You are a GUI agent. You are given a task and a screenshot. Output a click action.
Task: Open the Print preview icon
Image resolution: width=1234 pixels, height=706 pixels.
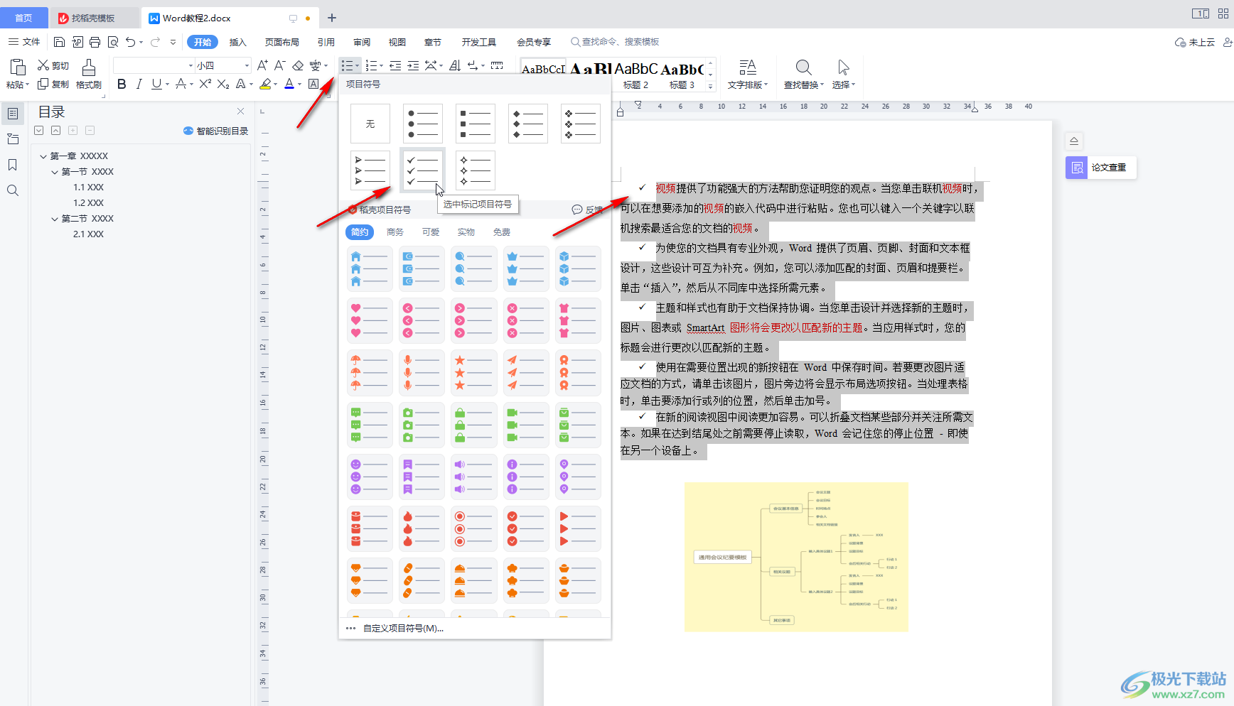[113, 42]
